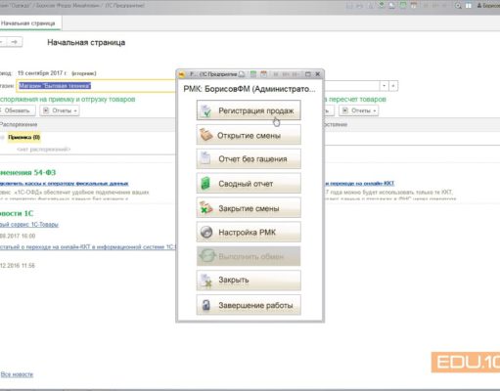This screenshot has width=500, height=391.
Task: Navigate forward with the arrow button
Action: [15, 42]
